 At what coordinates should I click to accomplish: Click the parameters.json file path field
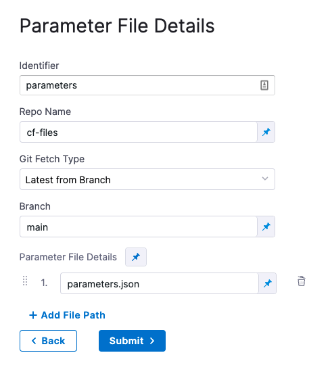(x=160, y=283)
